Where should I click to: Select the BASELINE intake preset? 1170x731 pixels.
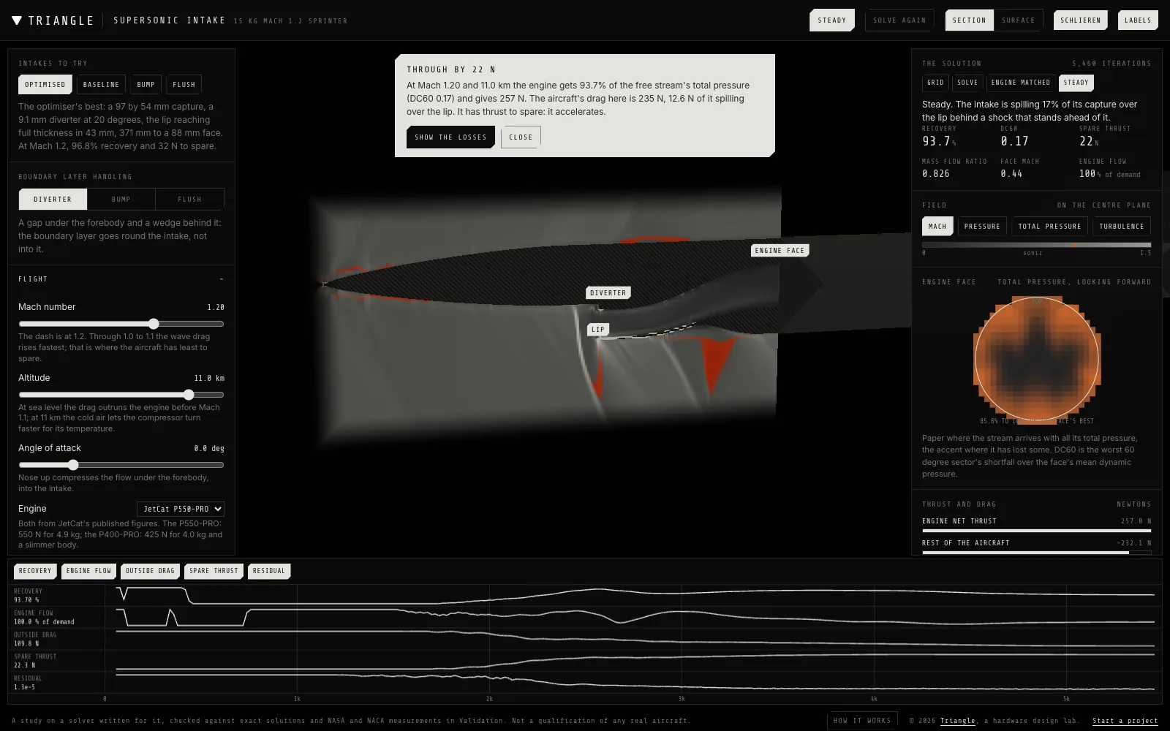click(101, 85)
